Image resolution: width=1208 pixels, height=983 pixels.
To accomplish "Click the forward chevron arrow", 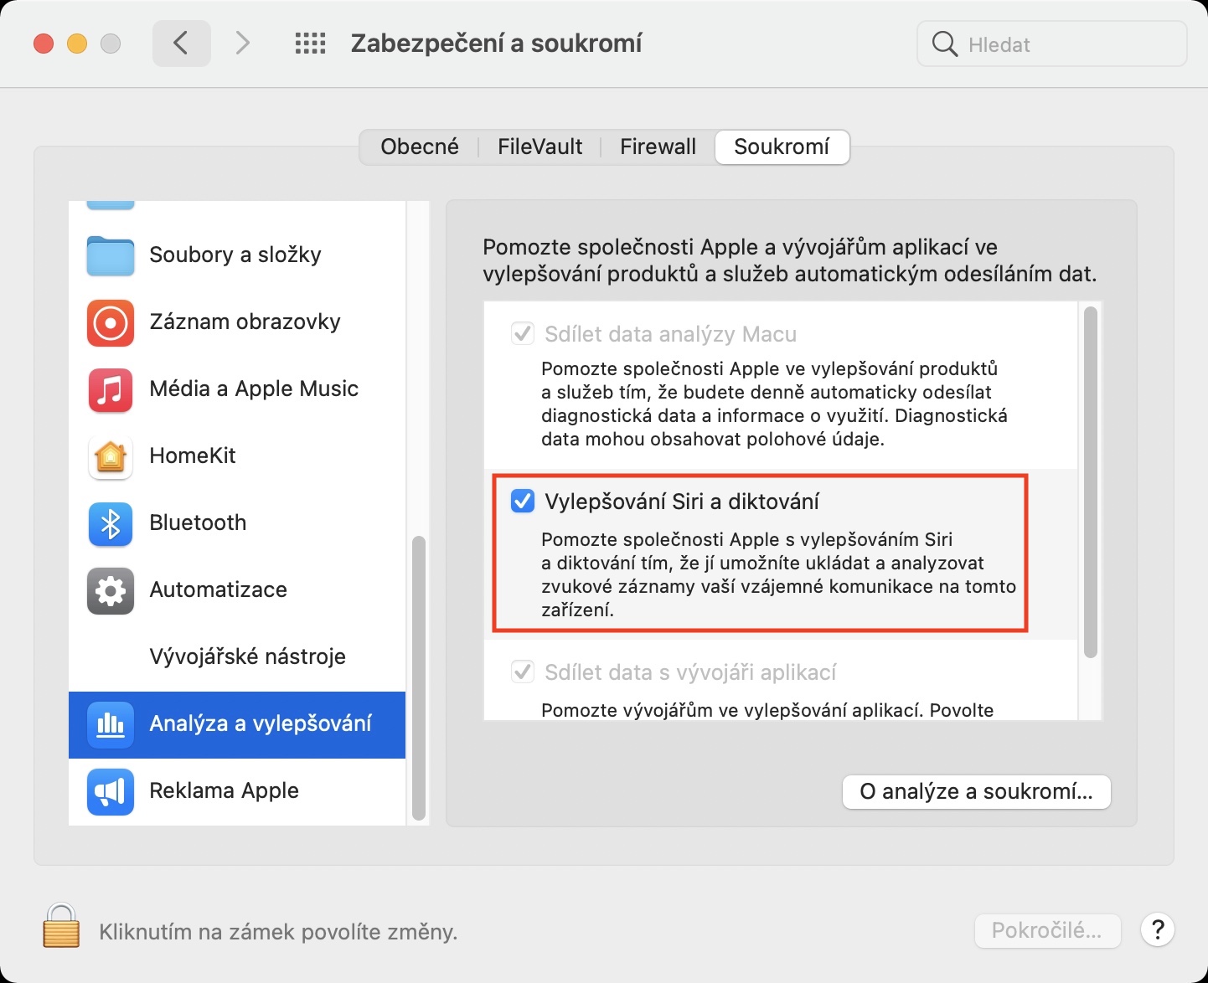I will (x=242, y=44).
